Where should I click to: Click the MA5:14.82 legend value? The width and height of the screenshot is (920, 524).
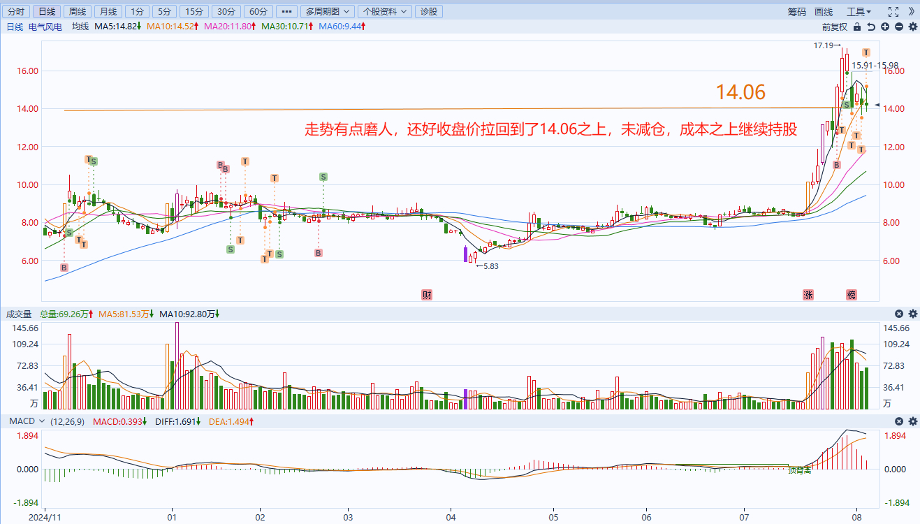tap(118, 27)
